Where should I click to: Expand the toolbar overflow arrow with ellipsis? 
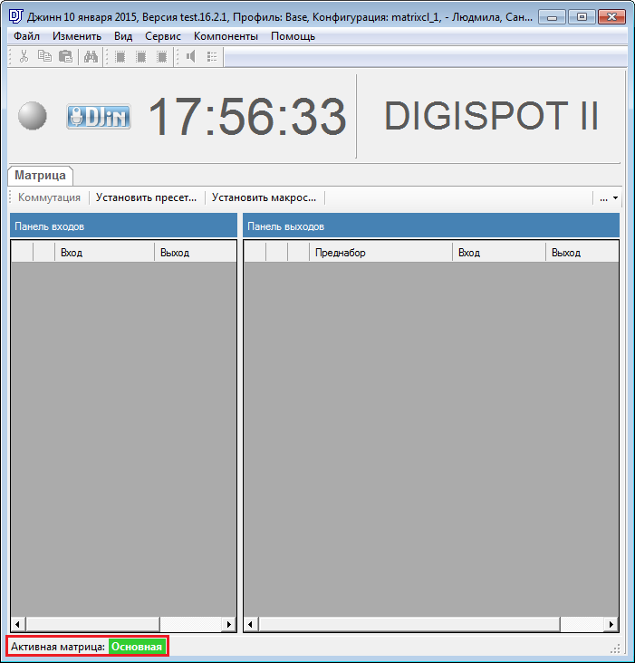pyautogui.click(x=609, y=197)
